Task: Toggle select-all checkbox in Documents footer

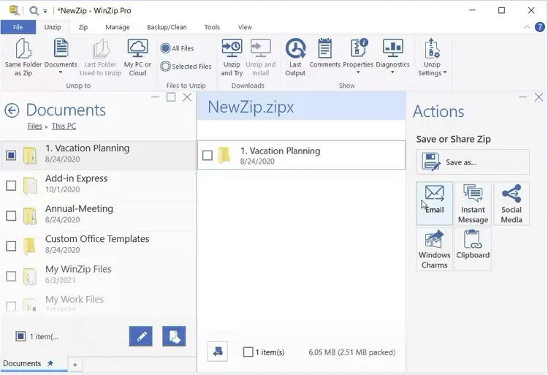Action: click(x=20, y=336)
